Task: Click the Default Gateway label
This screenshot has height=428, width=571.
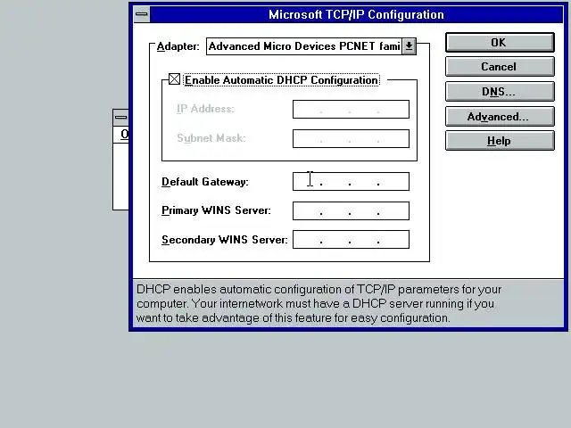Action: [204, 182]
